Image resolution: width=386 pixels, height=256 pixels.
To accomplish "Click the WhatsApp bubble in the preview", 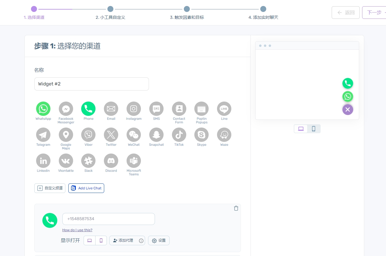I will point(348,96).
